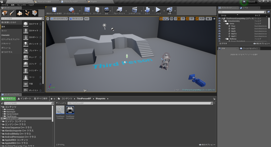Open the Edit menu

pyautogui.click(x=13, y=5)
